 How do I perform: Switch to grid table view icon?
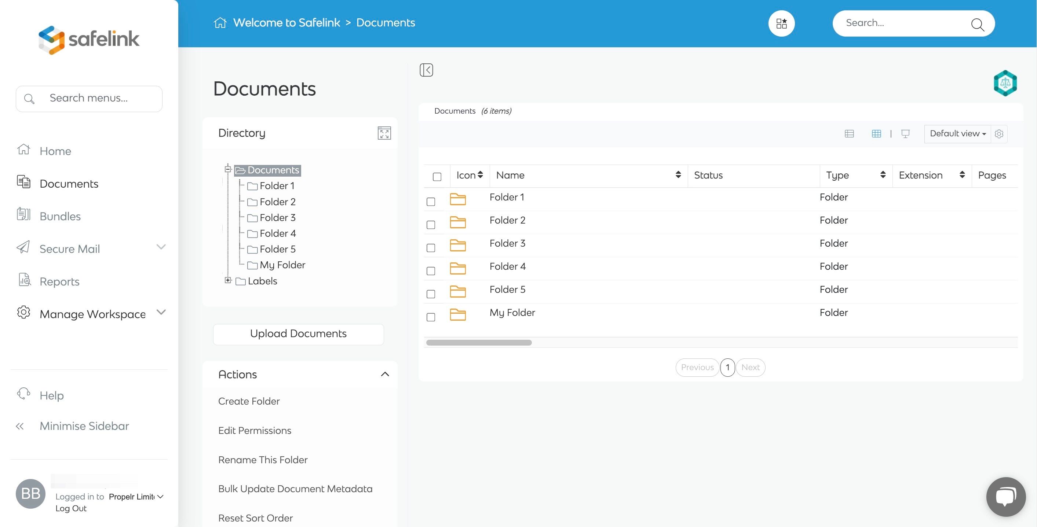[x=876, y=133]
